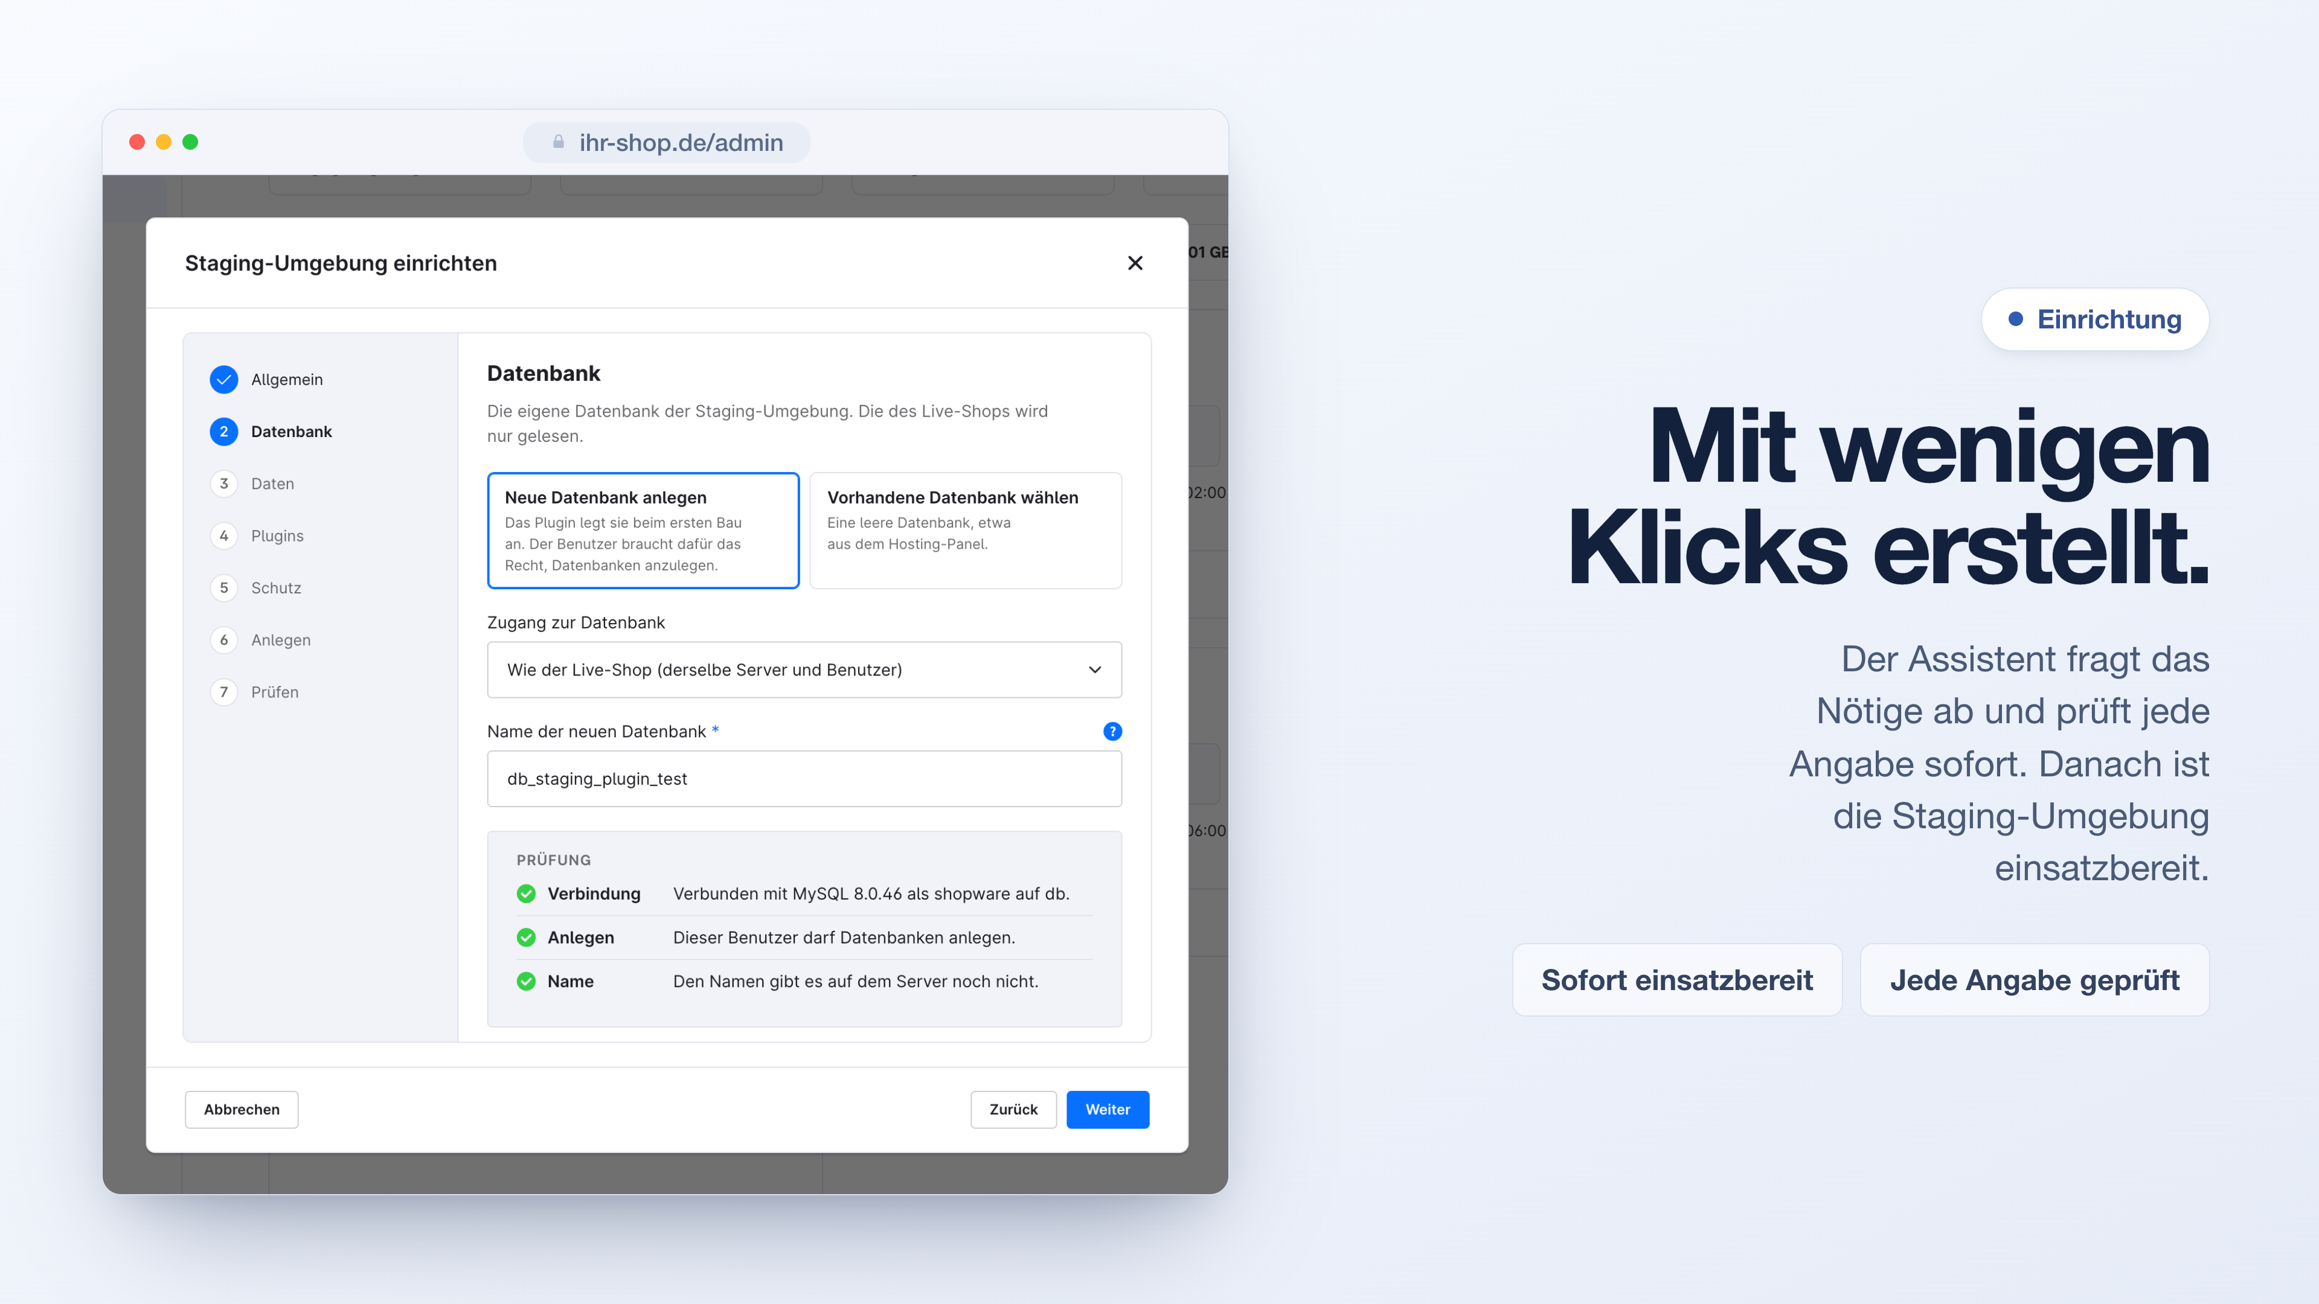Go to the Daten step
Image resolution: width=2319 pixels, height=1304 pixels.
click(272, 484)
